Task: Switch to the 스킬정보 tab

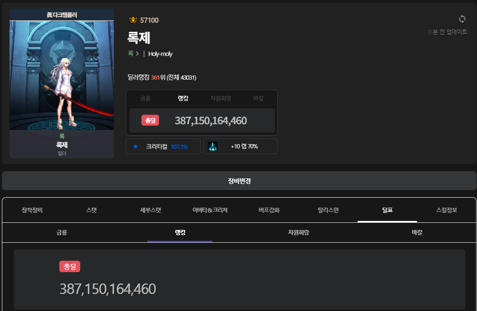Action: click(x=446, y=210)
